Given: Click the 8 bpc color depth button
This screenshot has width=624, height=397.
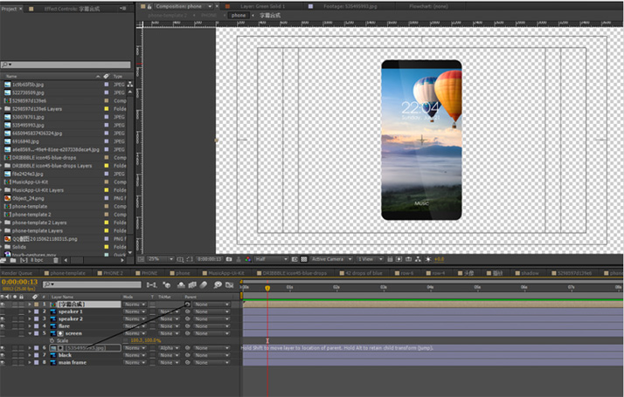Looking at the screenshot, I should pyautogui.click(x=38, y=259).
